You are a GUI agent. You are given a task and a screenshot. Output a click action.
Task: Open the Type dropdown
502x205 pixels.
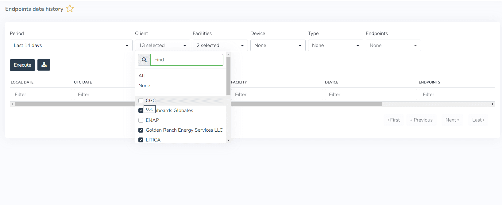pos(335,45)
